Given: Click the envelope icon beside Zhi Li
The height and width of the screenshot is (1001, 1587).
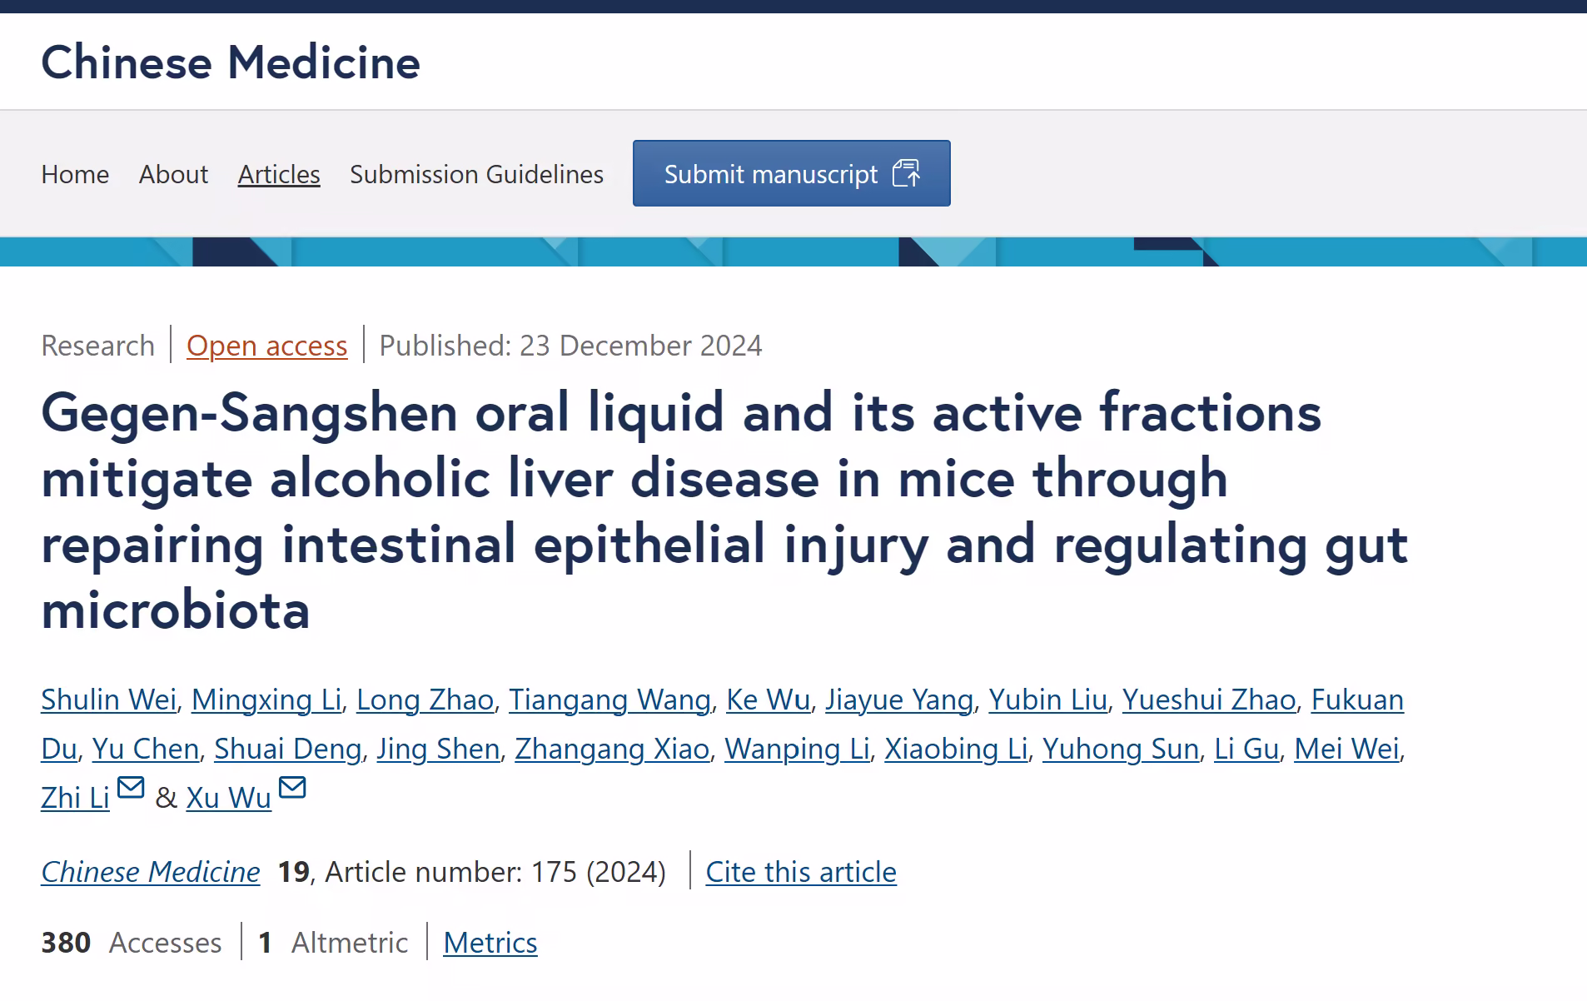Looking at the screenshot, I should pos(131,787).
